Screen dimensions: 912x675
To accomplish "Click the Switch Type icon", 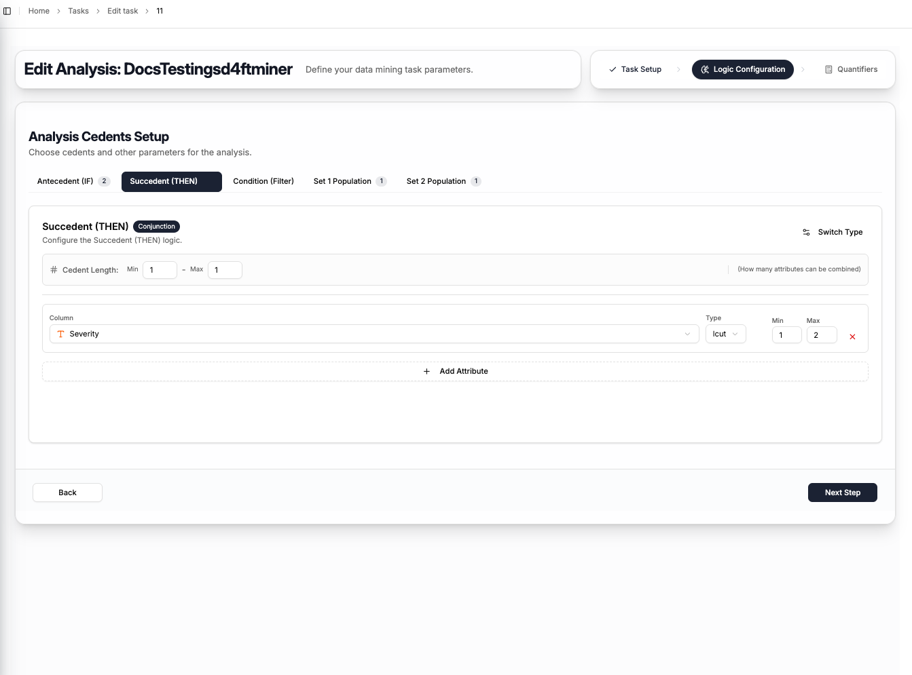I will coord(806,232).
